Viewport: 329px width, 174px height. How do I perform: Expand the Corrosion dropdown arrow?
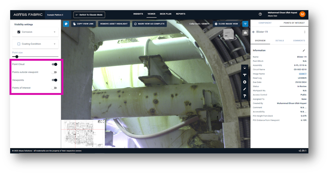[55, 32]
